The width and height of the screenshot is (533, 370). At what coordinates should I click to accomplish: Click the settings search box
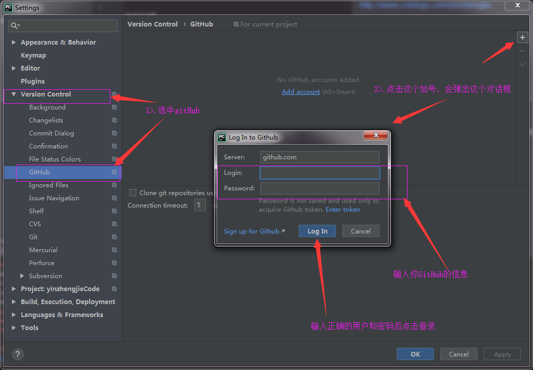[63, 25]
